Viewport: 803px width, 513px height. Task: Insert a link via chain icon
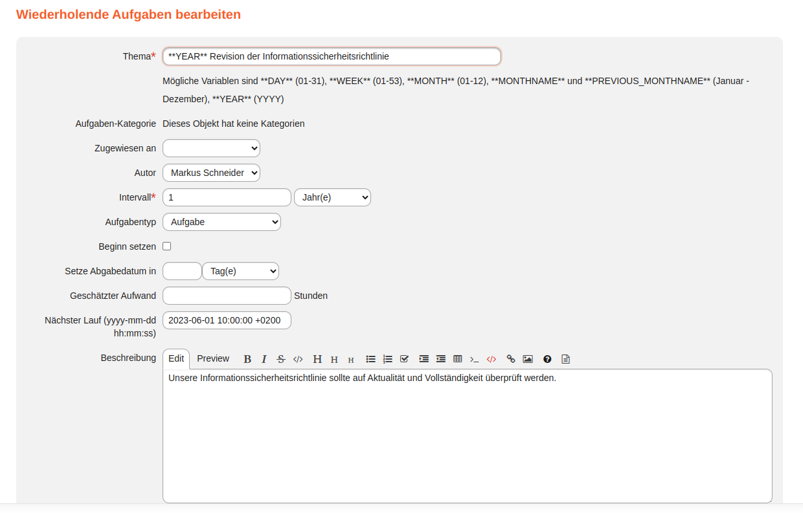coord(511,359)
